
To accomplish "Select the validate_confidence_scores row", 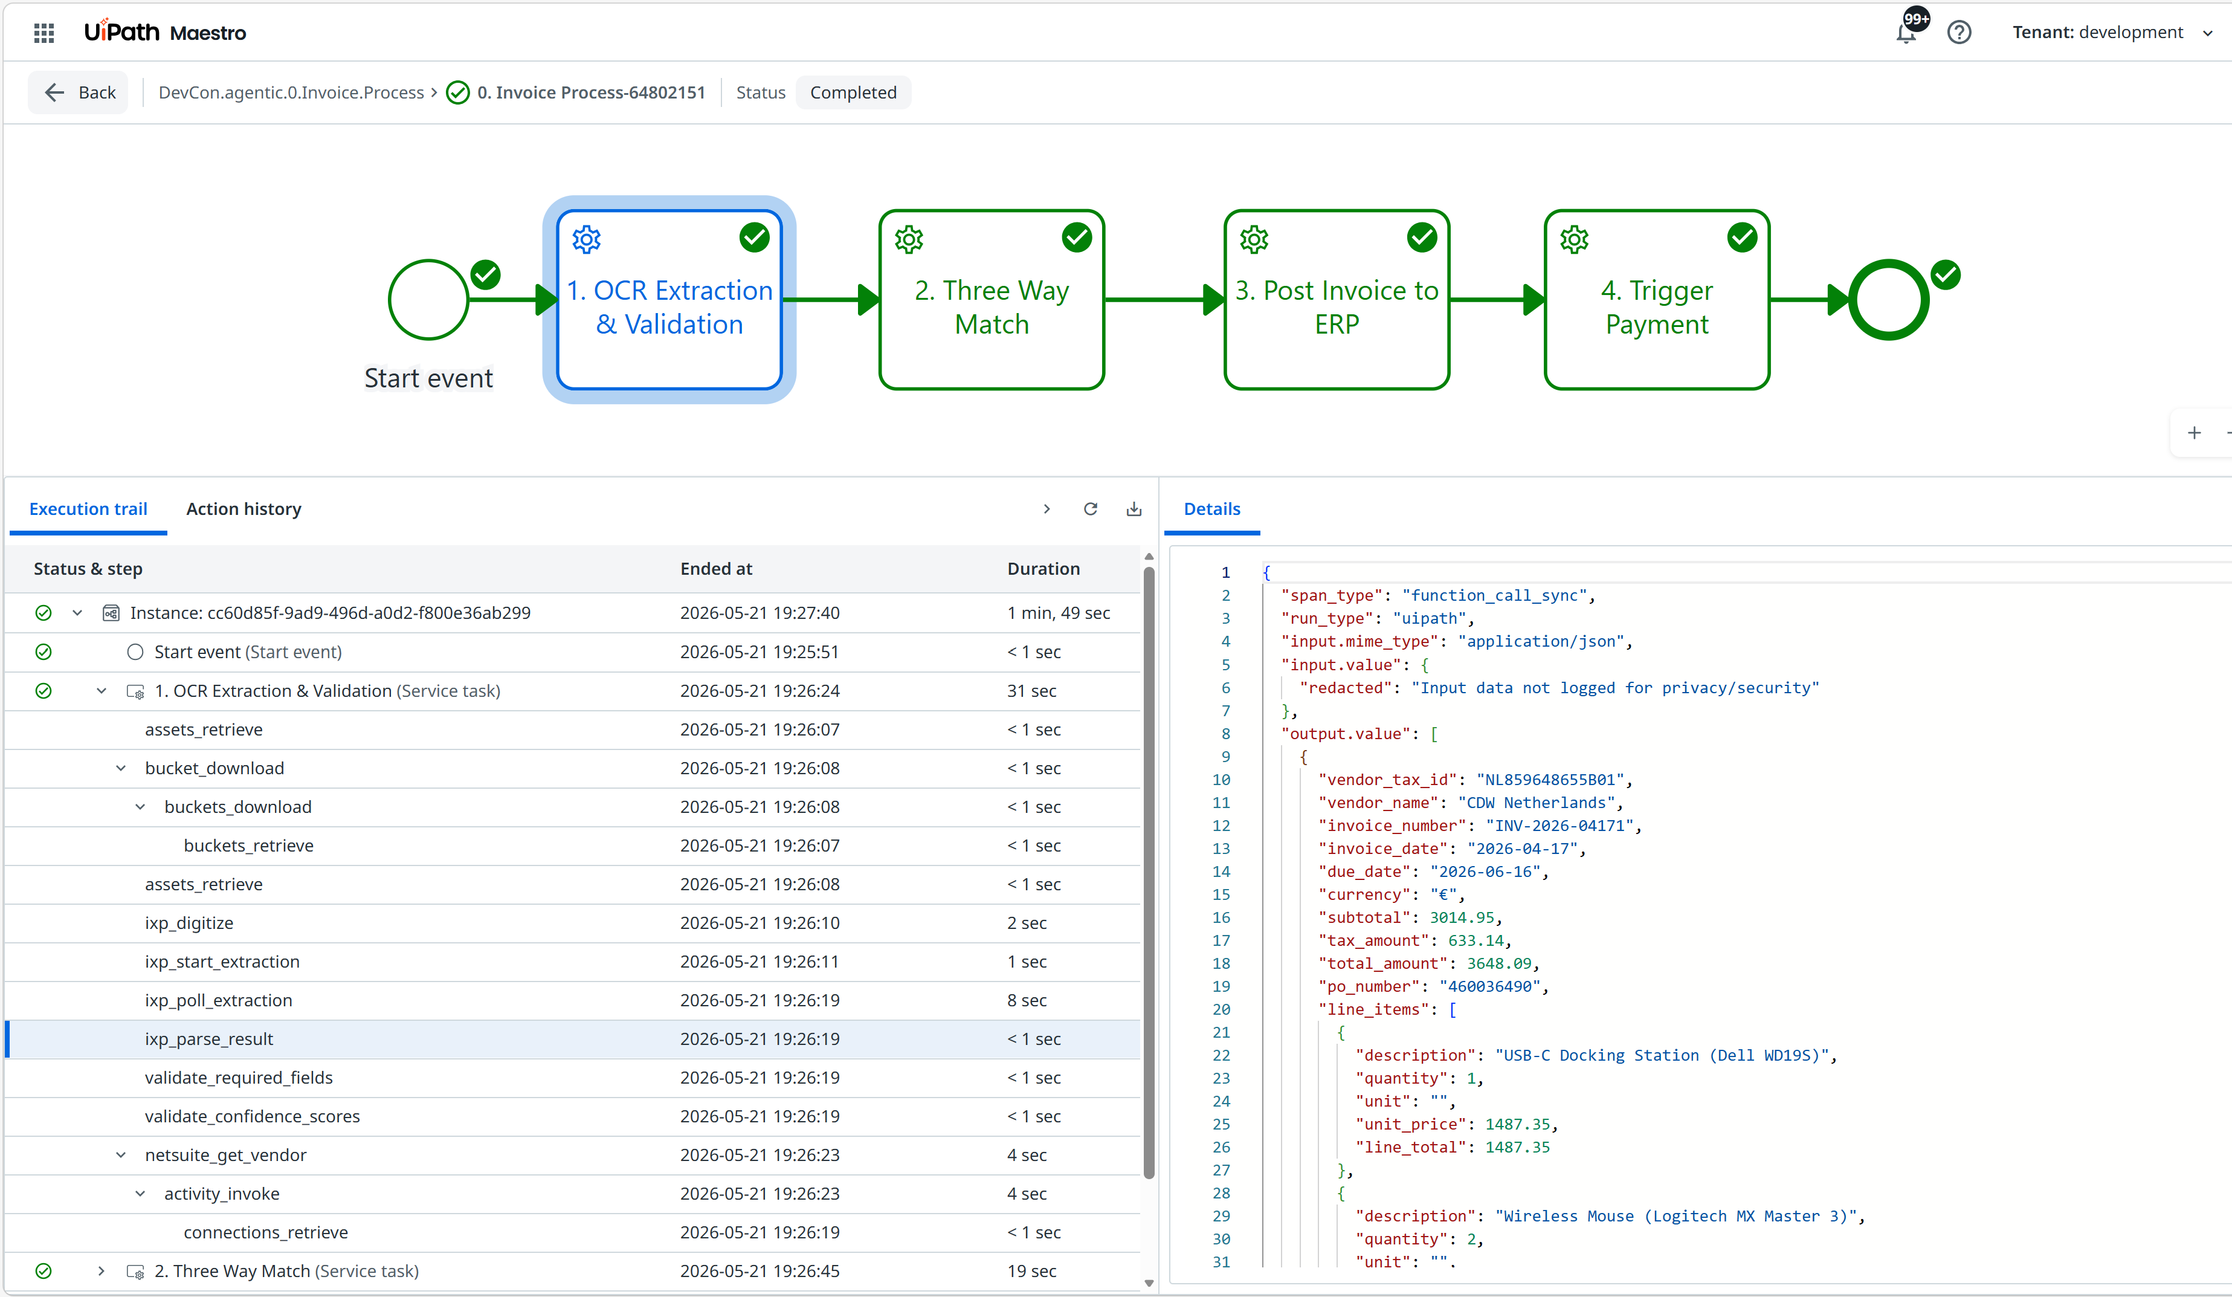I will (x=572, y=1116).
